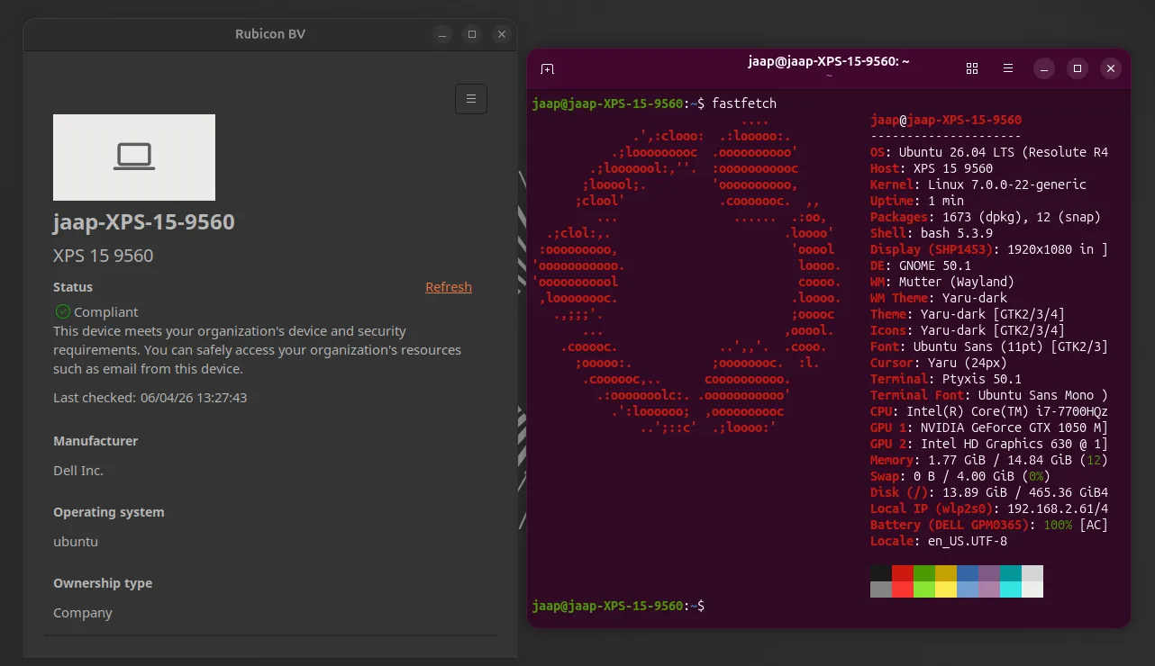Minimize the Rubicon BV window
The width and height of the screenshot is (1155, 666).
441,34
